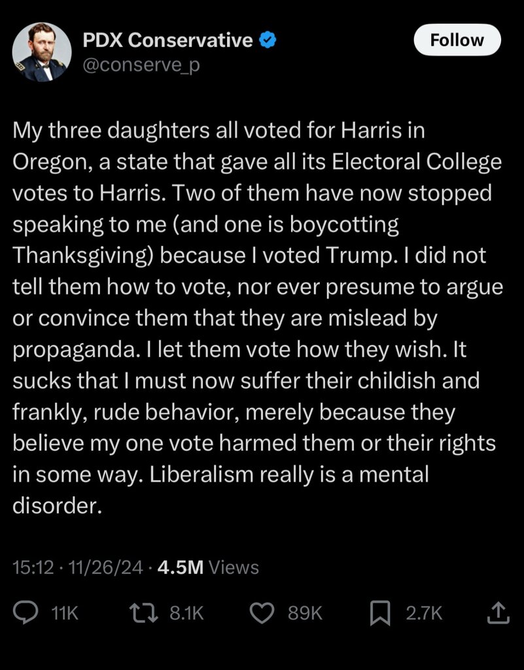Click the 2.7K bookmarks count
The width and height of the screenshot is (524, 670).
pos(424,613)
